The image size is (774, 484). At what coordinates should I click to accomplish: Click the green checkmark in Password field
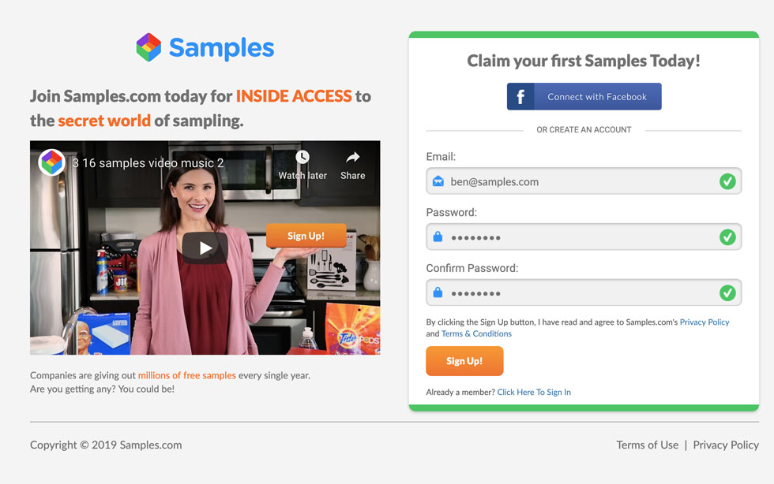click(x=727, y=237)
